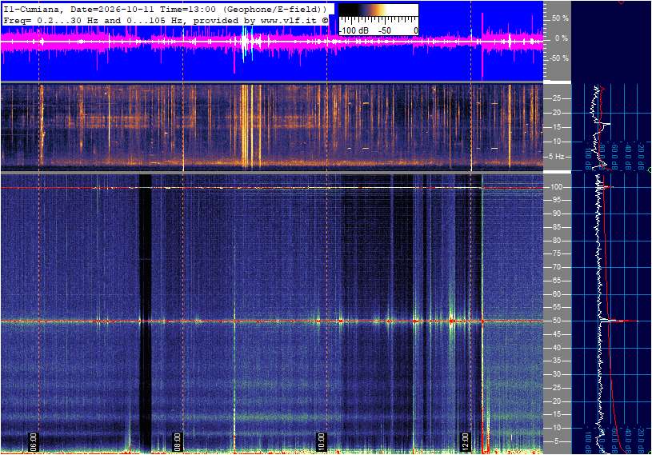Click the "-50" label on the color scale
652x455 pixels.
click(385, 30)
